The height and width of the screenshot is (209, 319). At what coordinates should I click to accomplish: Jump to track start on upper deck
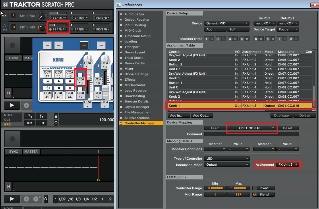pos(9,93)
